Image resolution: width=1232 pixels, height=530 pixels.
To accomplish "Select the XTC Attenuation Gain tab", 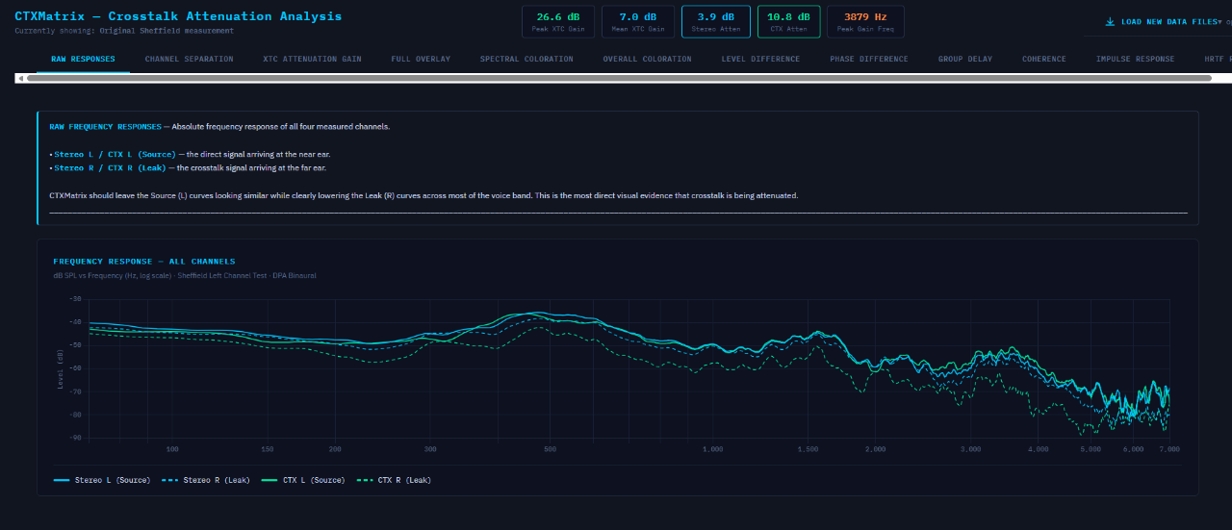I will pos(312,59).
